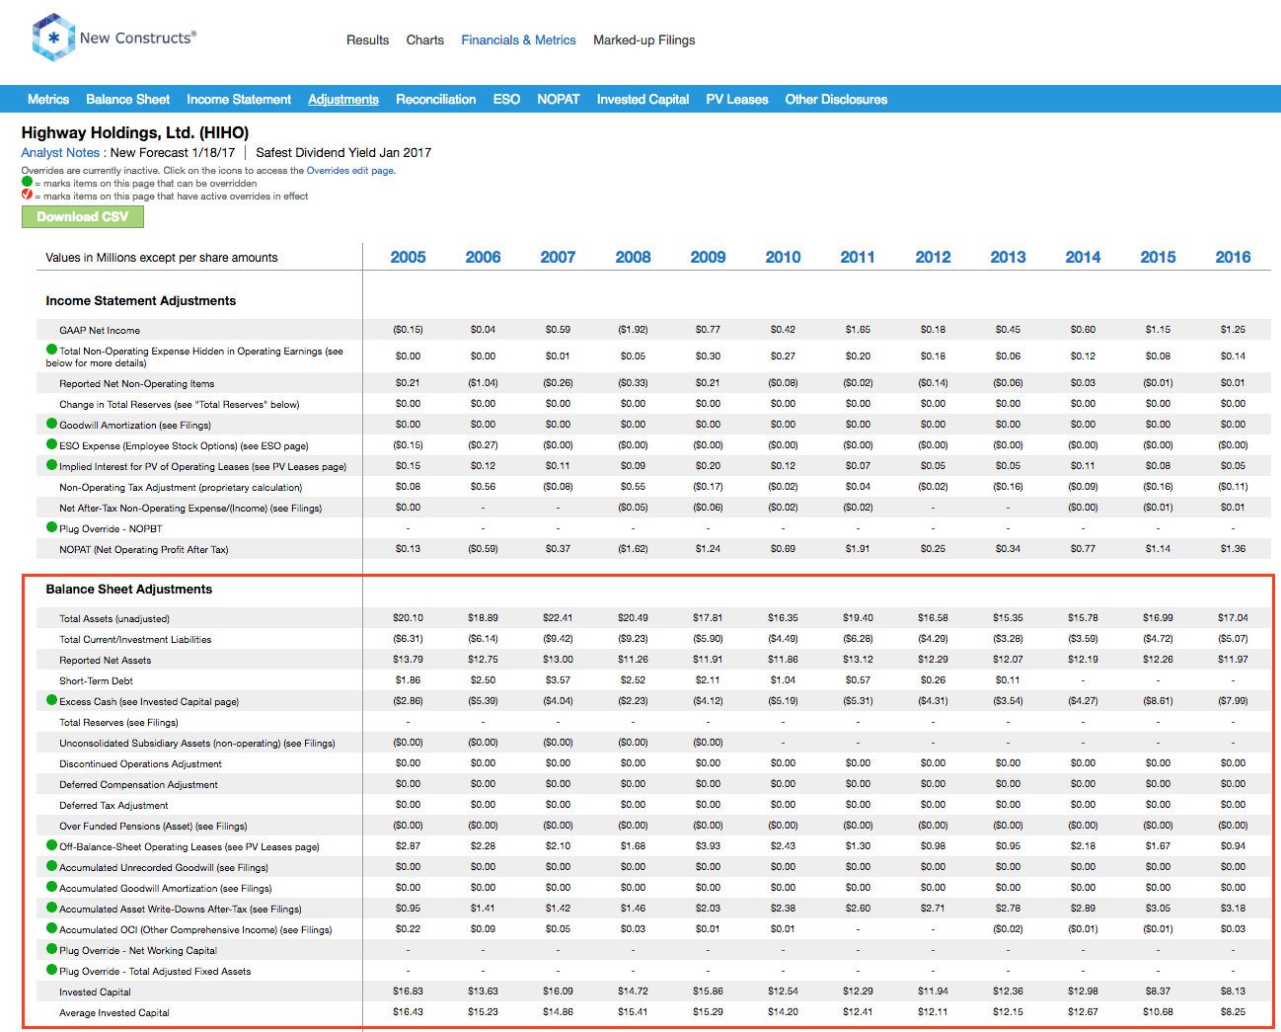
Task: Click override icon for Accumulated OCI row
Action: 52,928
